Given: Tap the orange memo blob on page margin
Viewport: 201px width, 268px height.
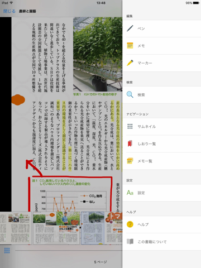Looking at the screenshot, I should click(x=18, y=100).
